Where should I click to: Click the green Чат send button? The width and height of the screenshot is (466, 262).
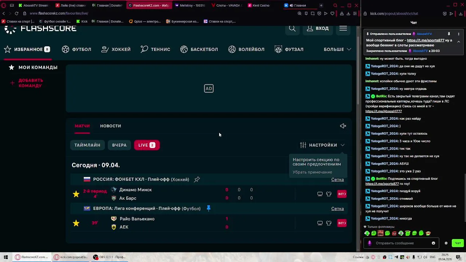click(x=458, y=243)
